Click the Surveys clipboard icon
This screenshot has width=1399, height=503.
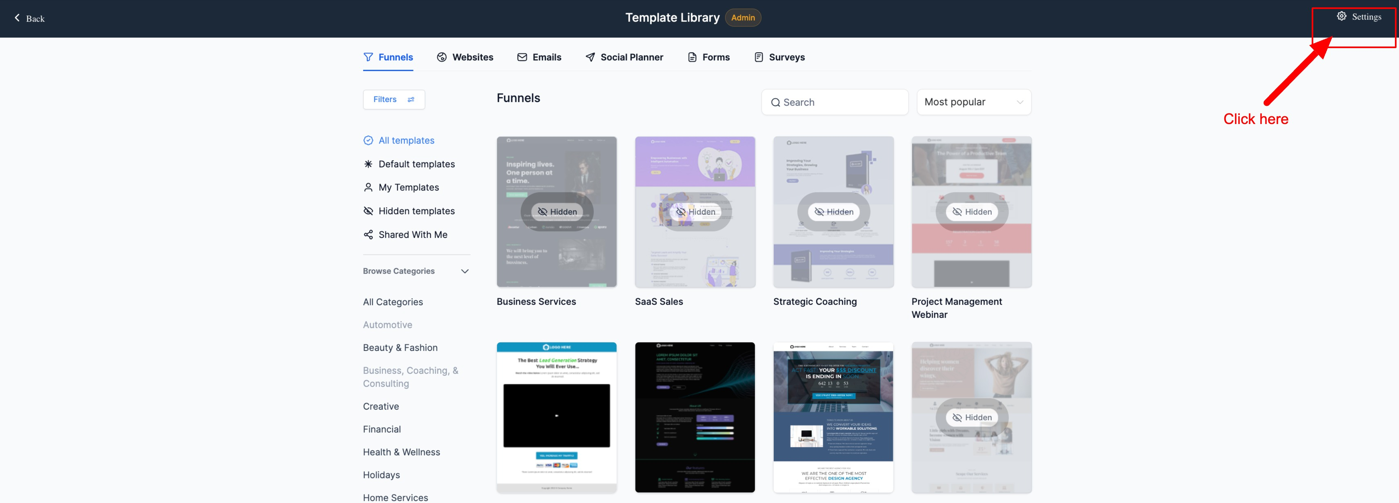point(758,57)
